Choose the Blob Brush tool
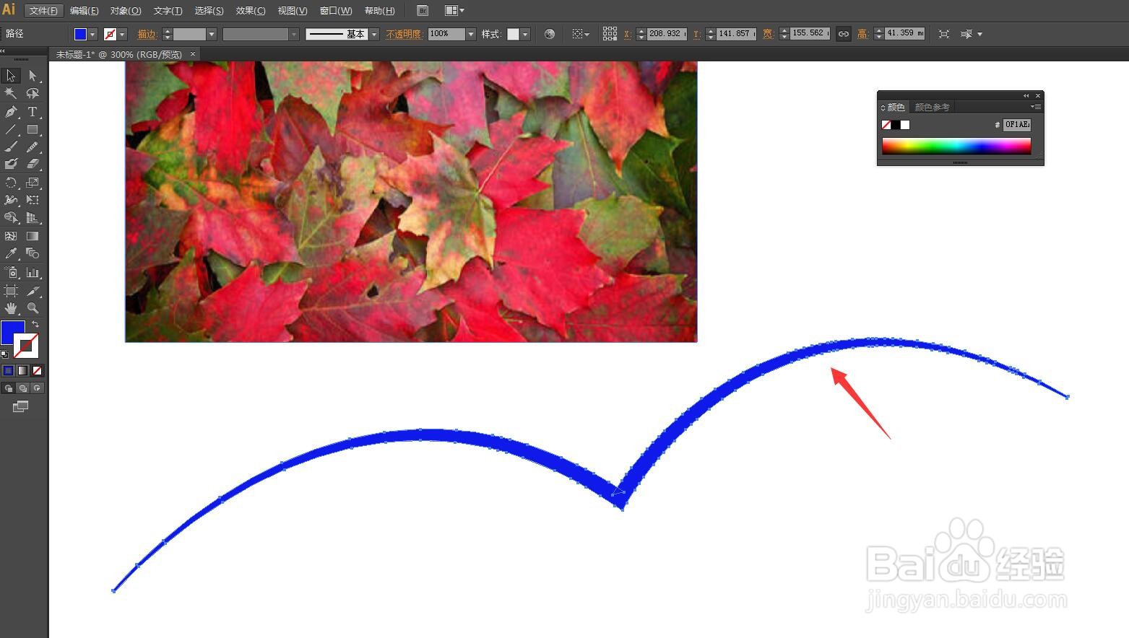Viewport: 1129px width, 638px height. [x=11, y=165]
